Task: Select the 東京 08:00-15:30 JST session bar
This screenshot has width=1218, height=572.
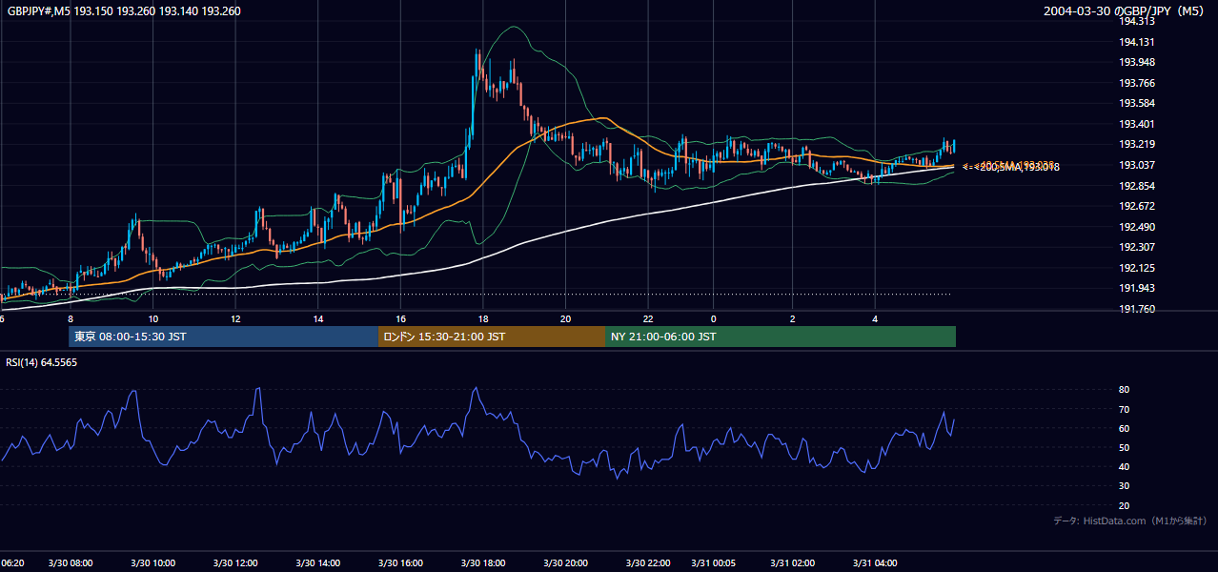Action: (x=223, y=337)
